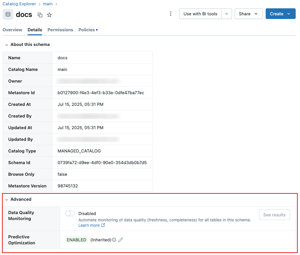
Task: Click the Catalog Name value main
Action: tap(62, 69)
